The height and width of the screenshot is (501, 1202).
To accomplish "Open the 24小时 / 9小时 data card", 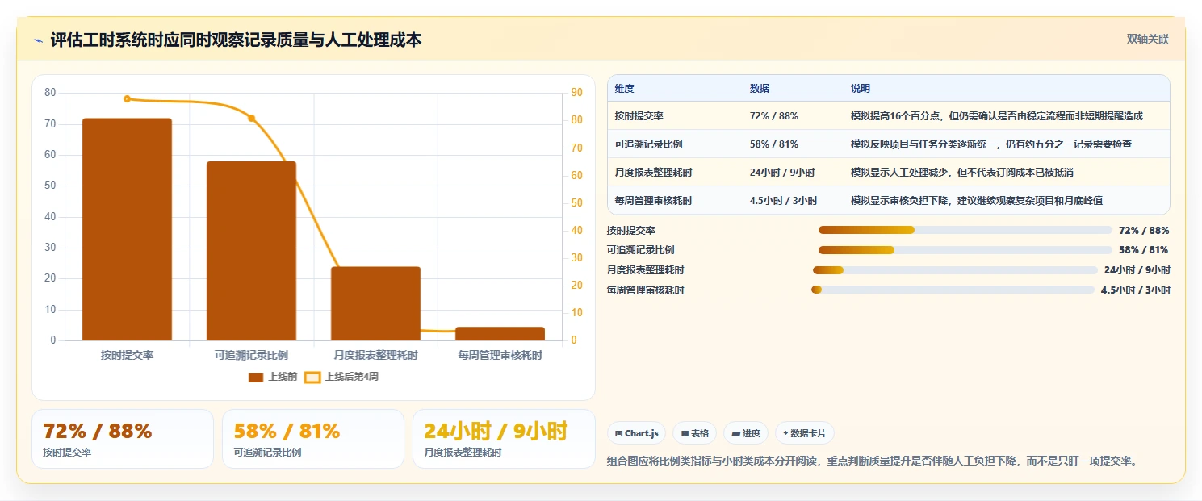I will click(504, 439).
